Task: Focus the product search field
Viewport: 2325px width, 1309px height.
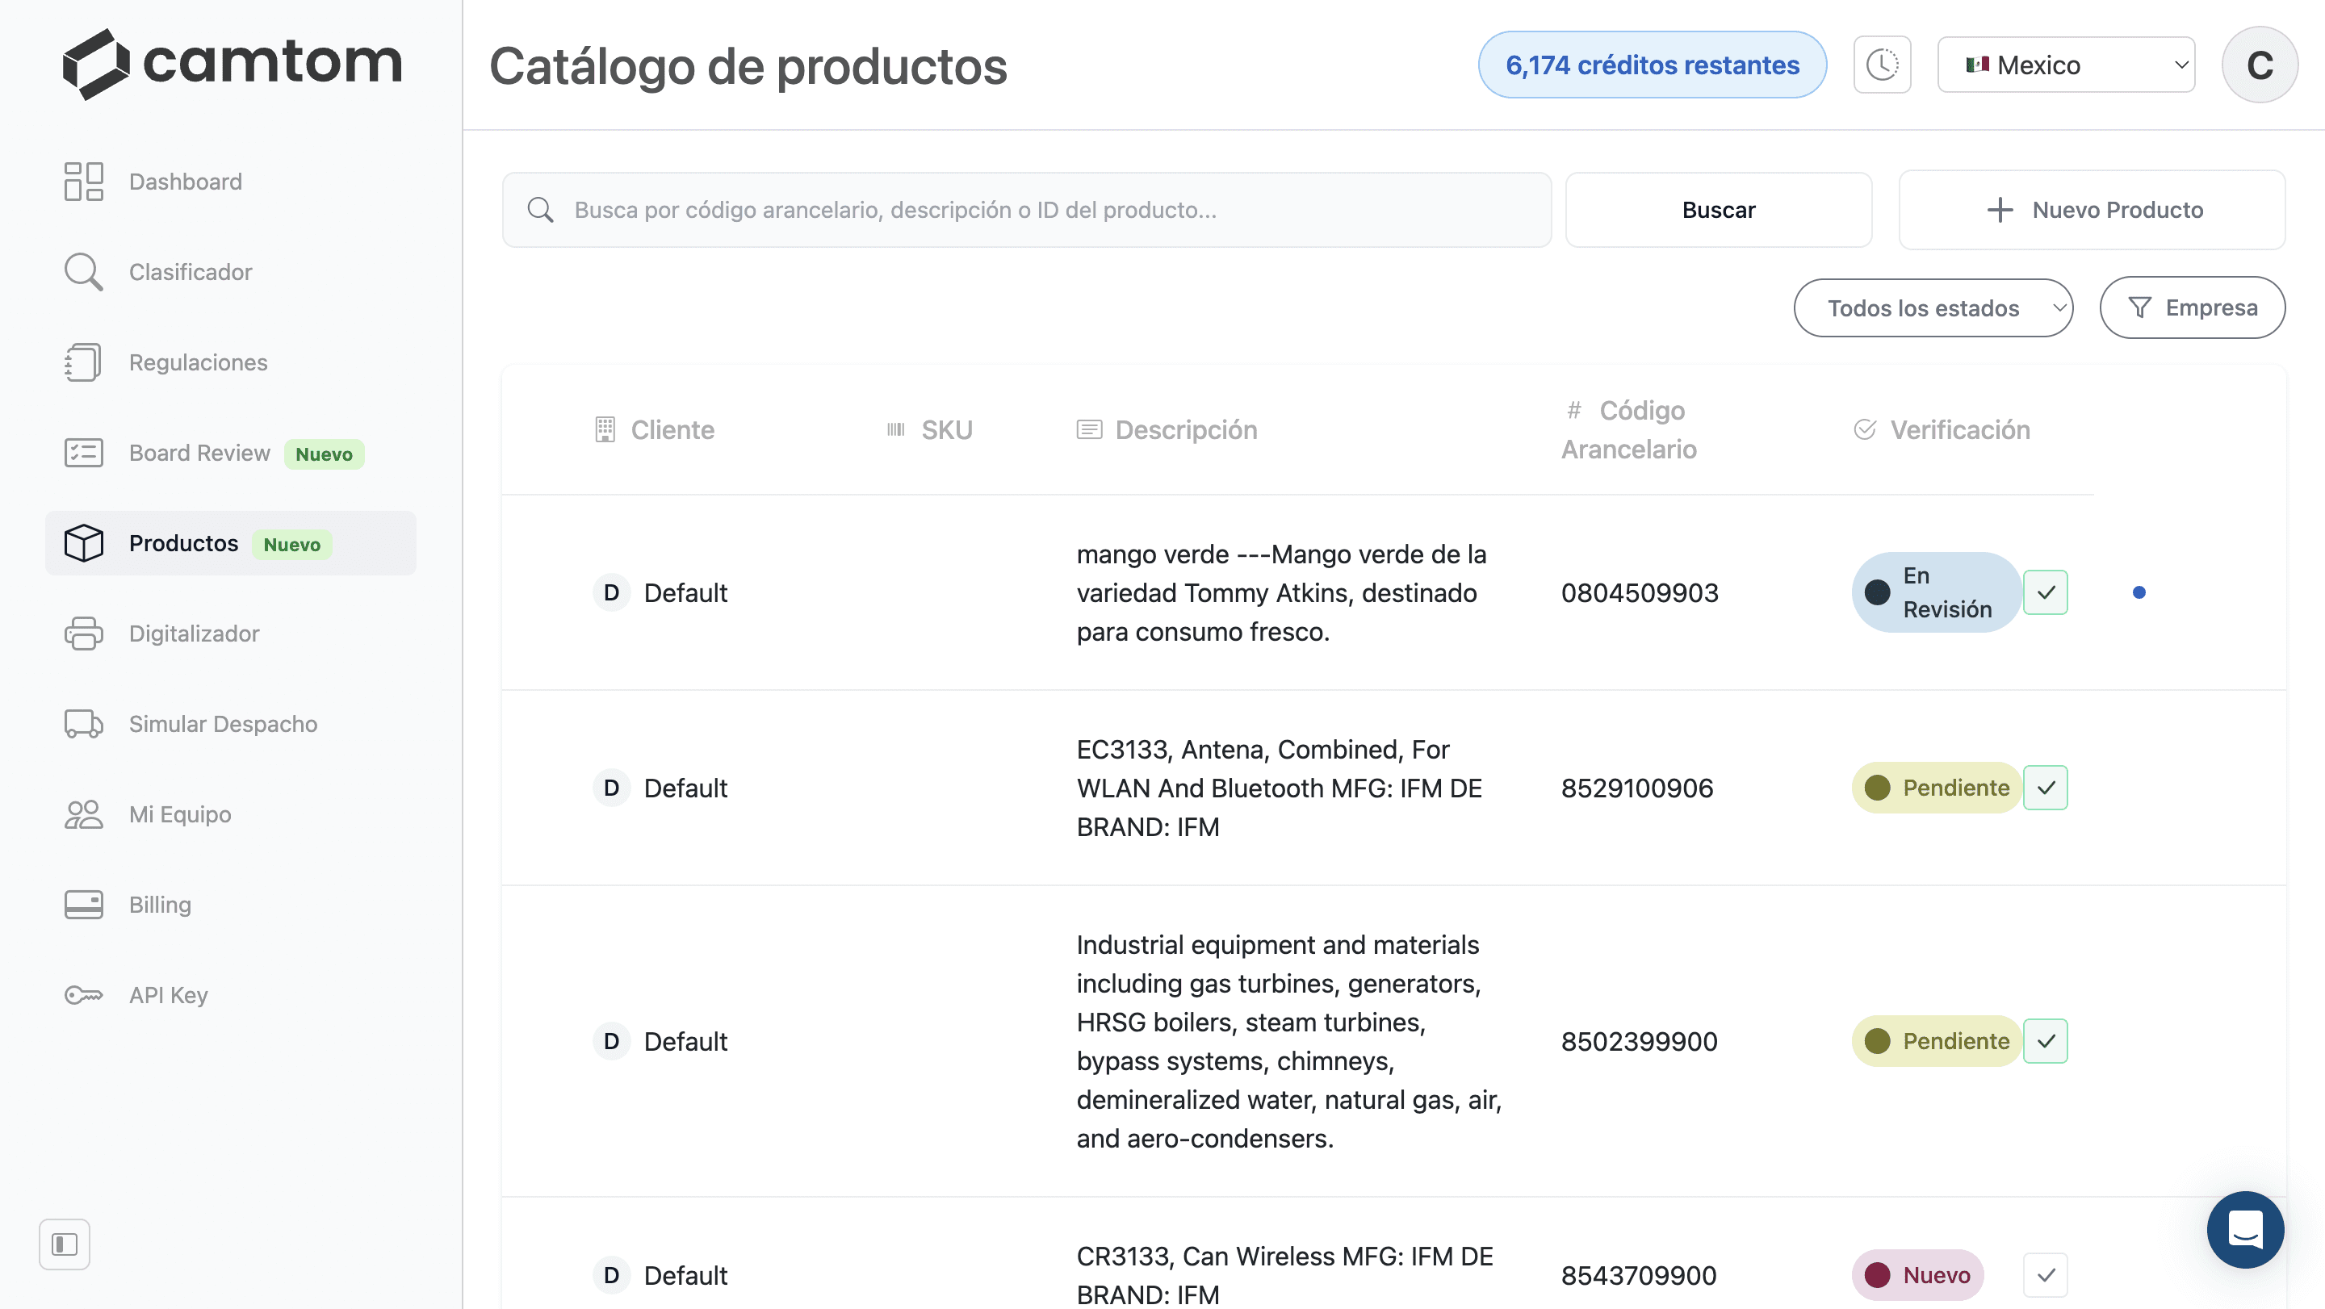Action: pyautogui.click(x=1027, y=210)
